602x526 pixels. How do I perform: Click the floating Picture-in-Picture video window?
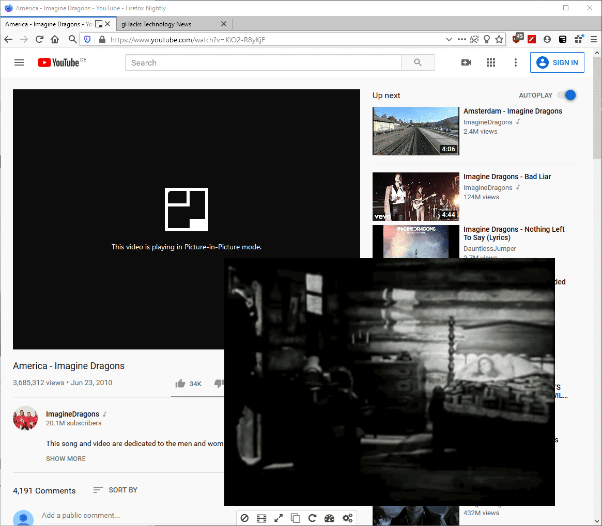[389, 382]
